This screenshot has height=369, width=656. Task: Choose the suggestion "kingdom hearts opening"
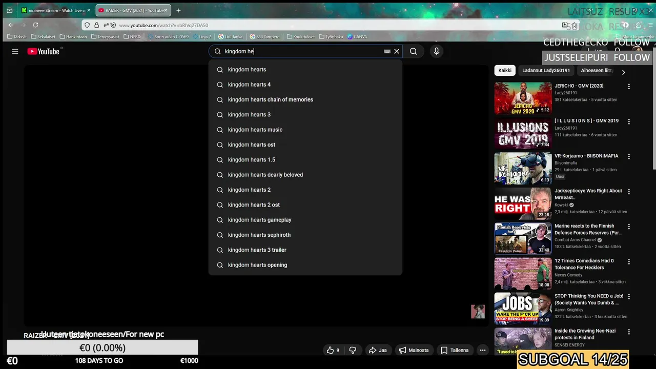(x=305, y=265)
